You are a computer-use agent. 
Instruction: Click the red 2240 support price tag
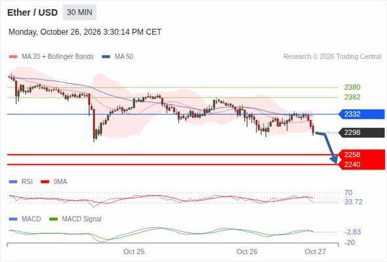pyautogui.click(x=361, y=164)
